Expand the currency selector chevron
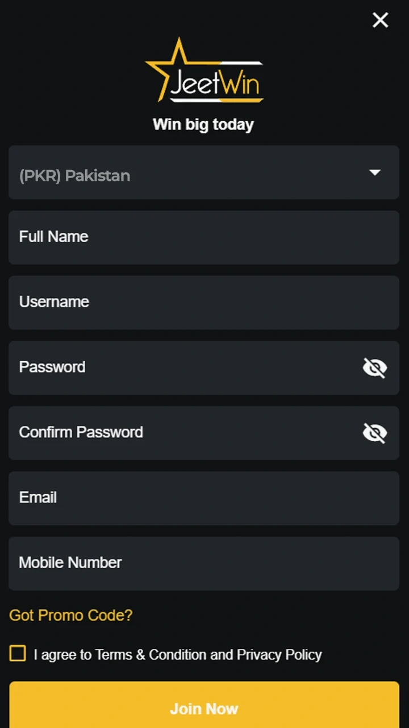This screenshot has height=728, width=409. coord(375,172)
